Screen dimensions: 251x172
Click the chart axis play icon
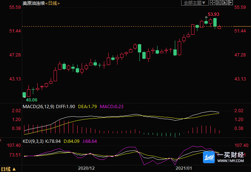click(x=224, y=3)
